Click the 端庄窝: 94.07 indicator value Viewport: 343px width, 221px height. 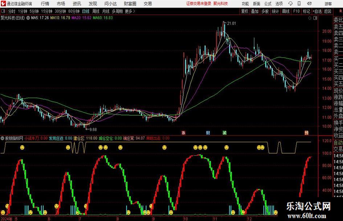click(134, 138)
